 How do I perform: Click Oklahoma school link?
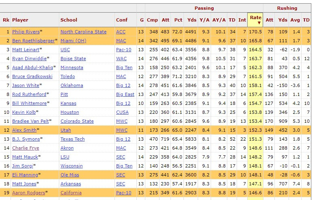(x=72, y=85)
